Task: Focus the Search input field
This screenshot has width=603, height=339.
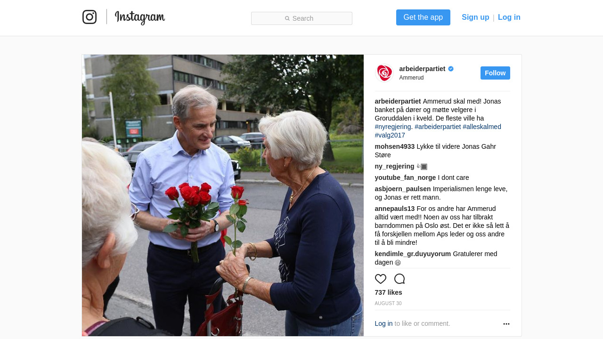Action: tap(301, 18)
